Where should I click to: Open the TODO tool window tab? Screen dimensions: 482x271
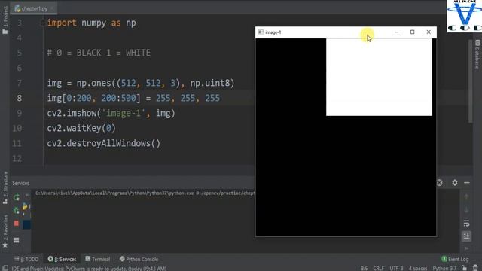(x=26, y=259)
